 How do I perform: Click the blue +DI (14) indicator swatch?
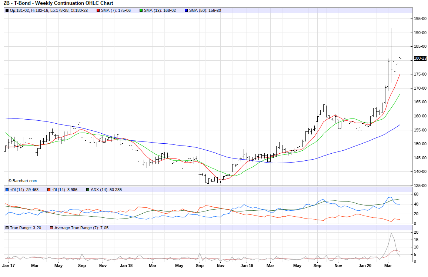(x=7, y=190)
